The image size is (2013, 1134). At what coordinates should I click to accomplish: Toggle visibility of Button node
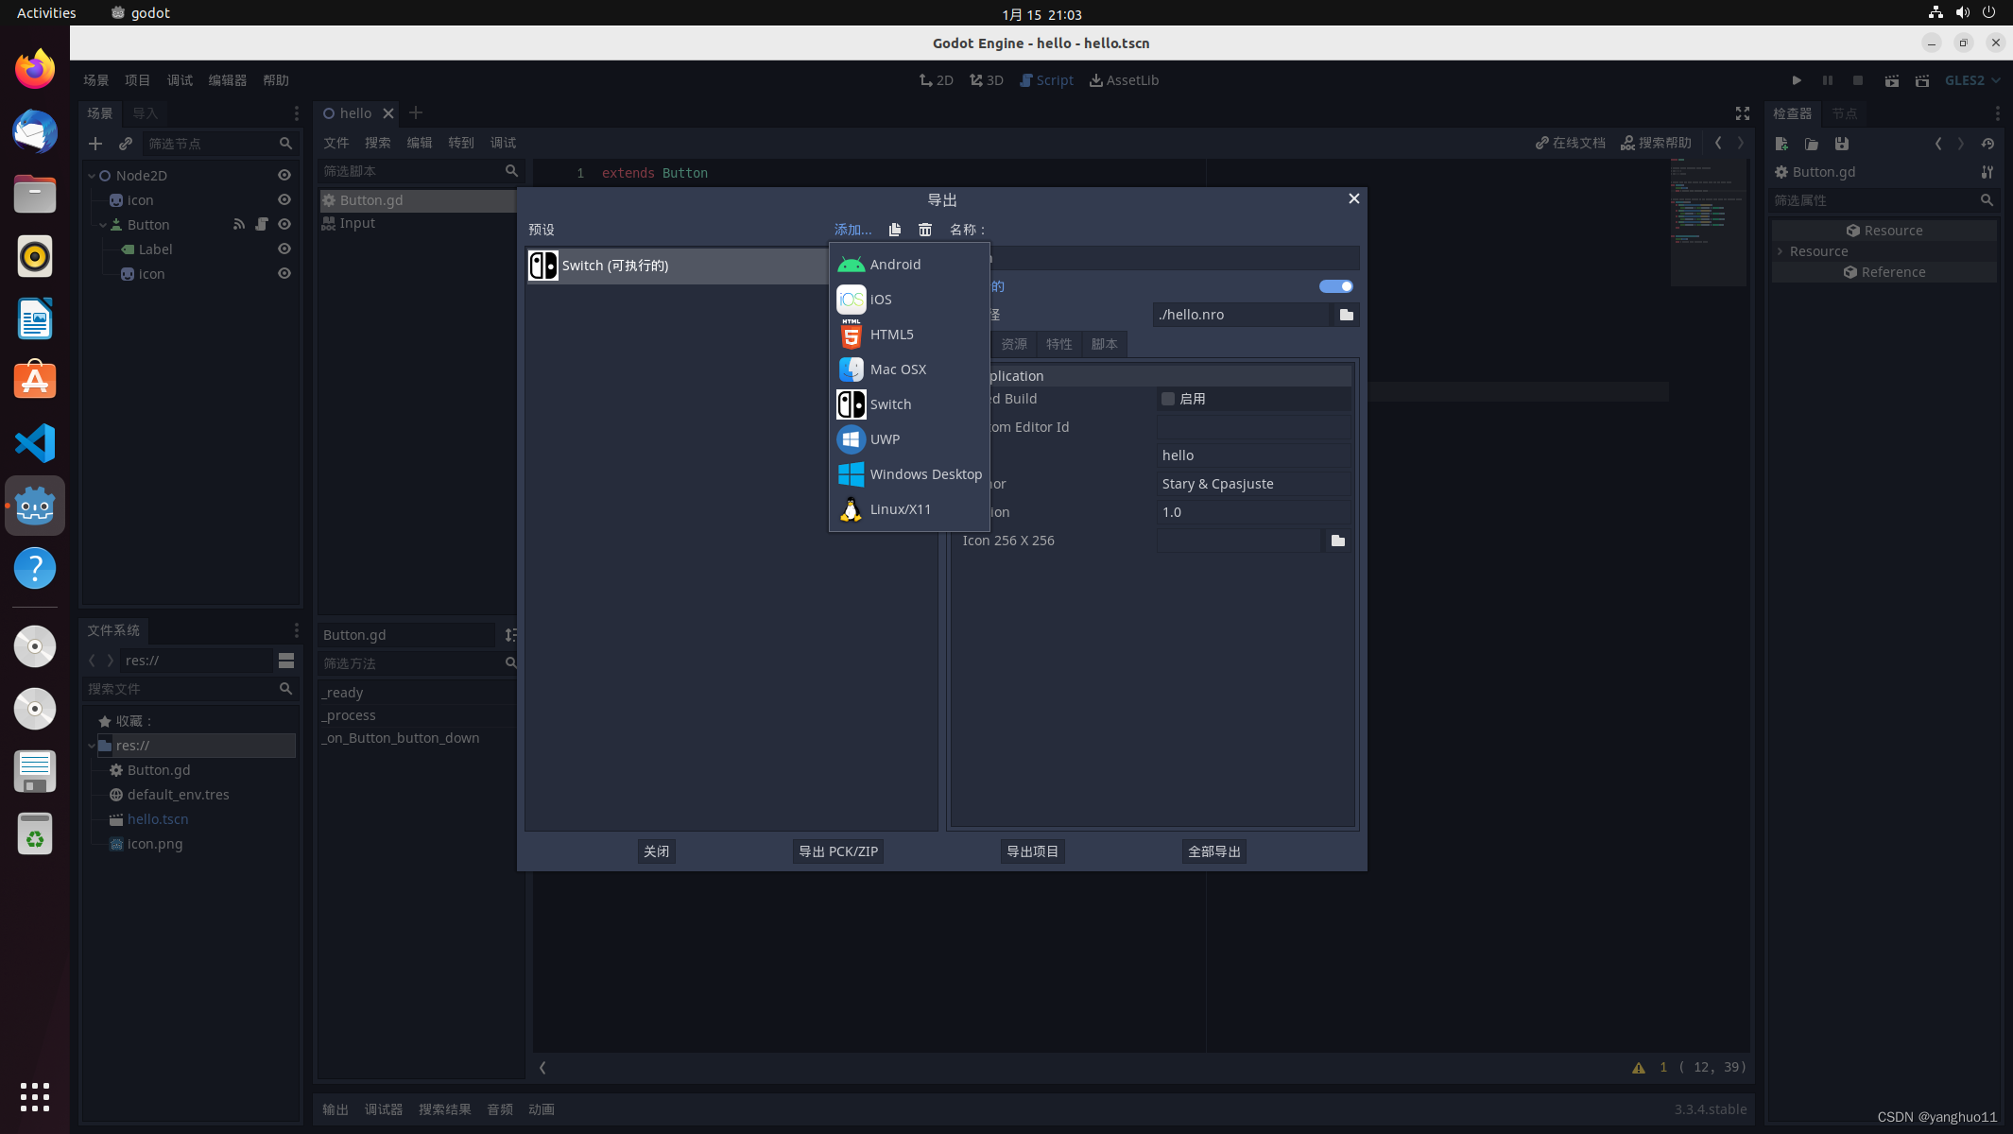click(284, 224)
